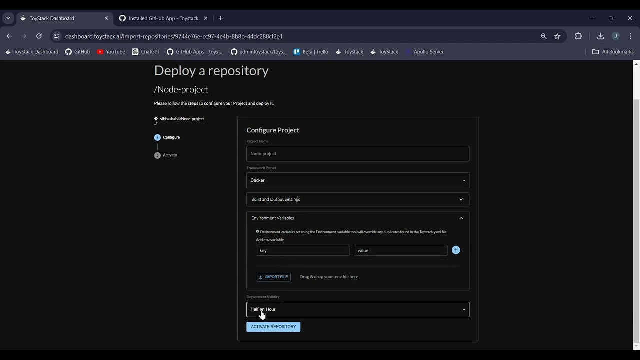Click the browser back arrow
The height and width of the screenshot is (360, 640).
(x=9, y=36)
